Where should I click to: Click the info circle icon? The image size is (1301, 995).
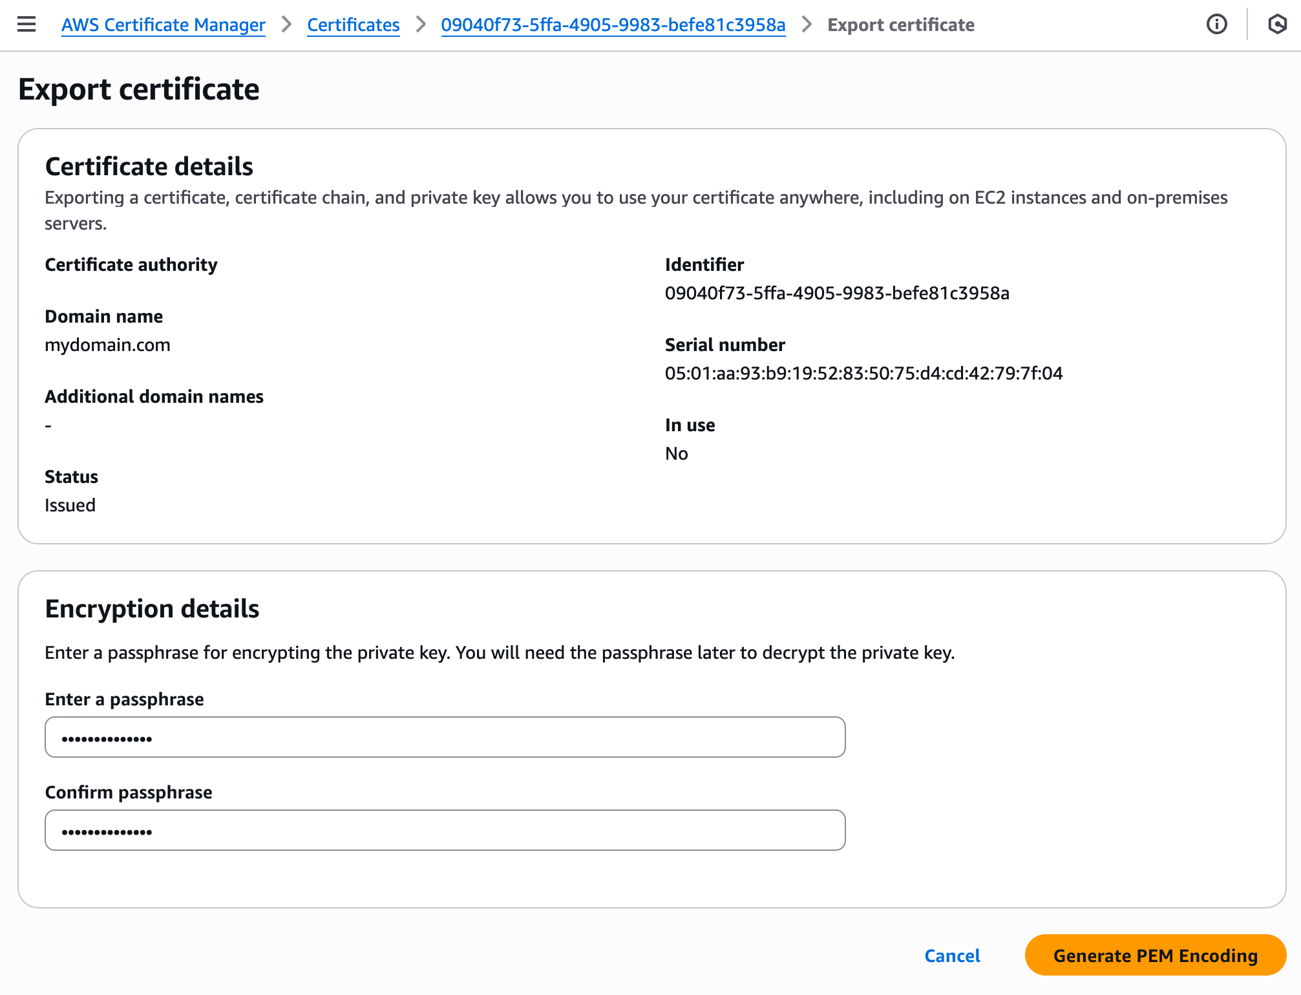coord(1216,25)
